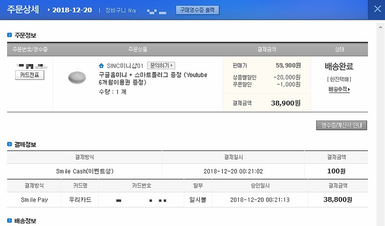Click the 카드번호 column header
Image resolution: width=385 pixels, height=226 pixels.
click(141, 186)
